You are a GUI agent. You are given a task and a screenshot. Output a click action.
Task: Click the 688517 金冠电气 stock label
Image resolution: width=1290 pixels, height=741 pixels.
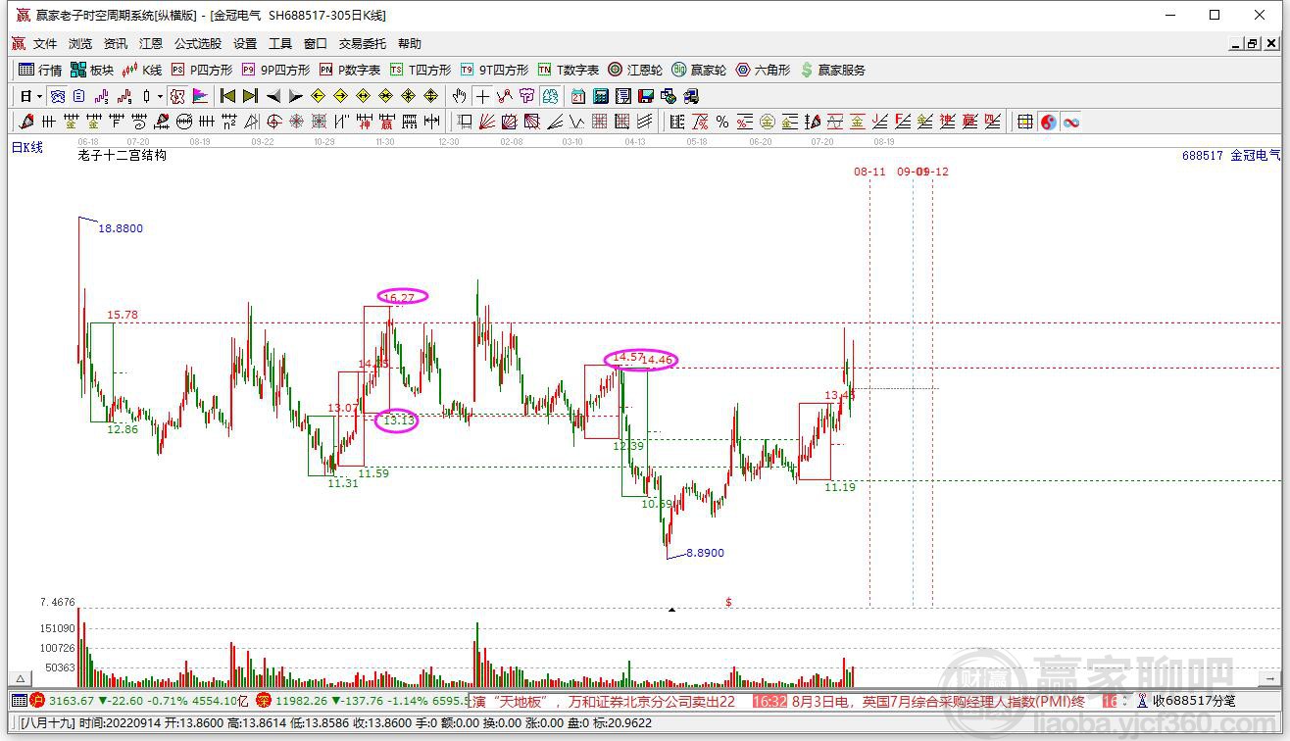[x=1231, y=156]
